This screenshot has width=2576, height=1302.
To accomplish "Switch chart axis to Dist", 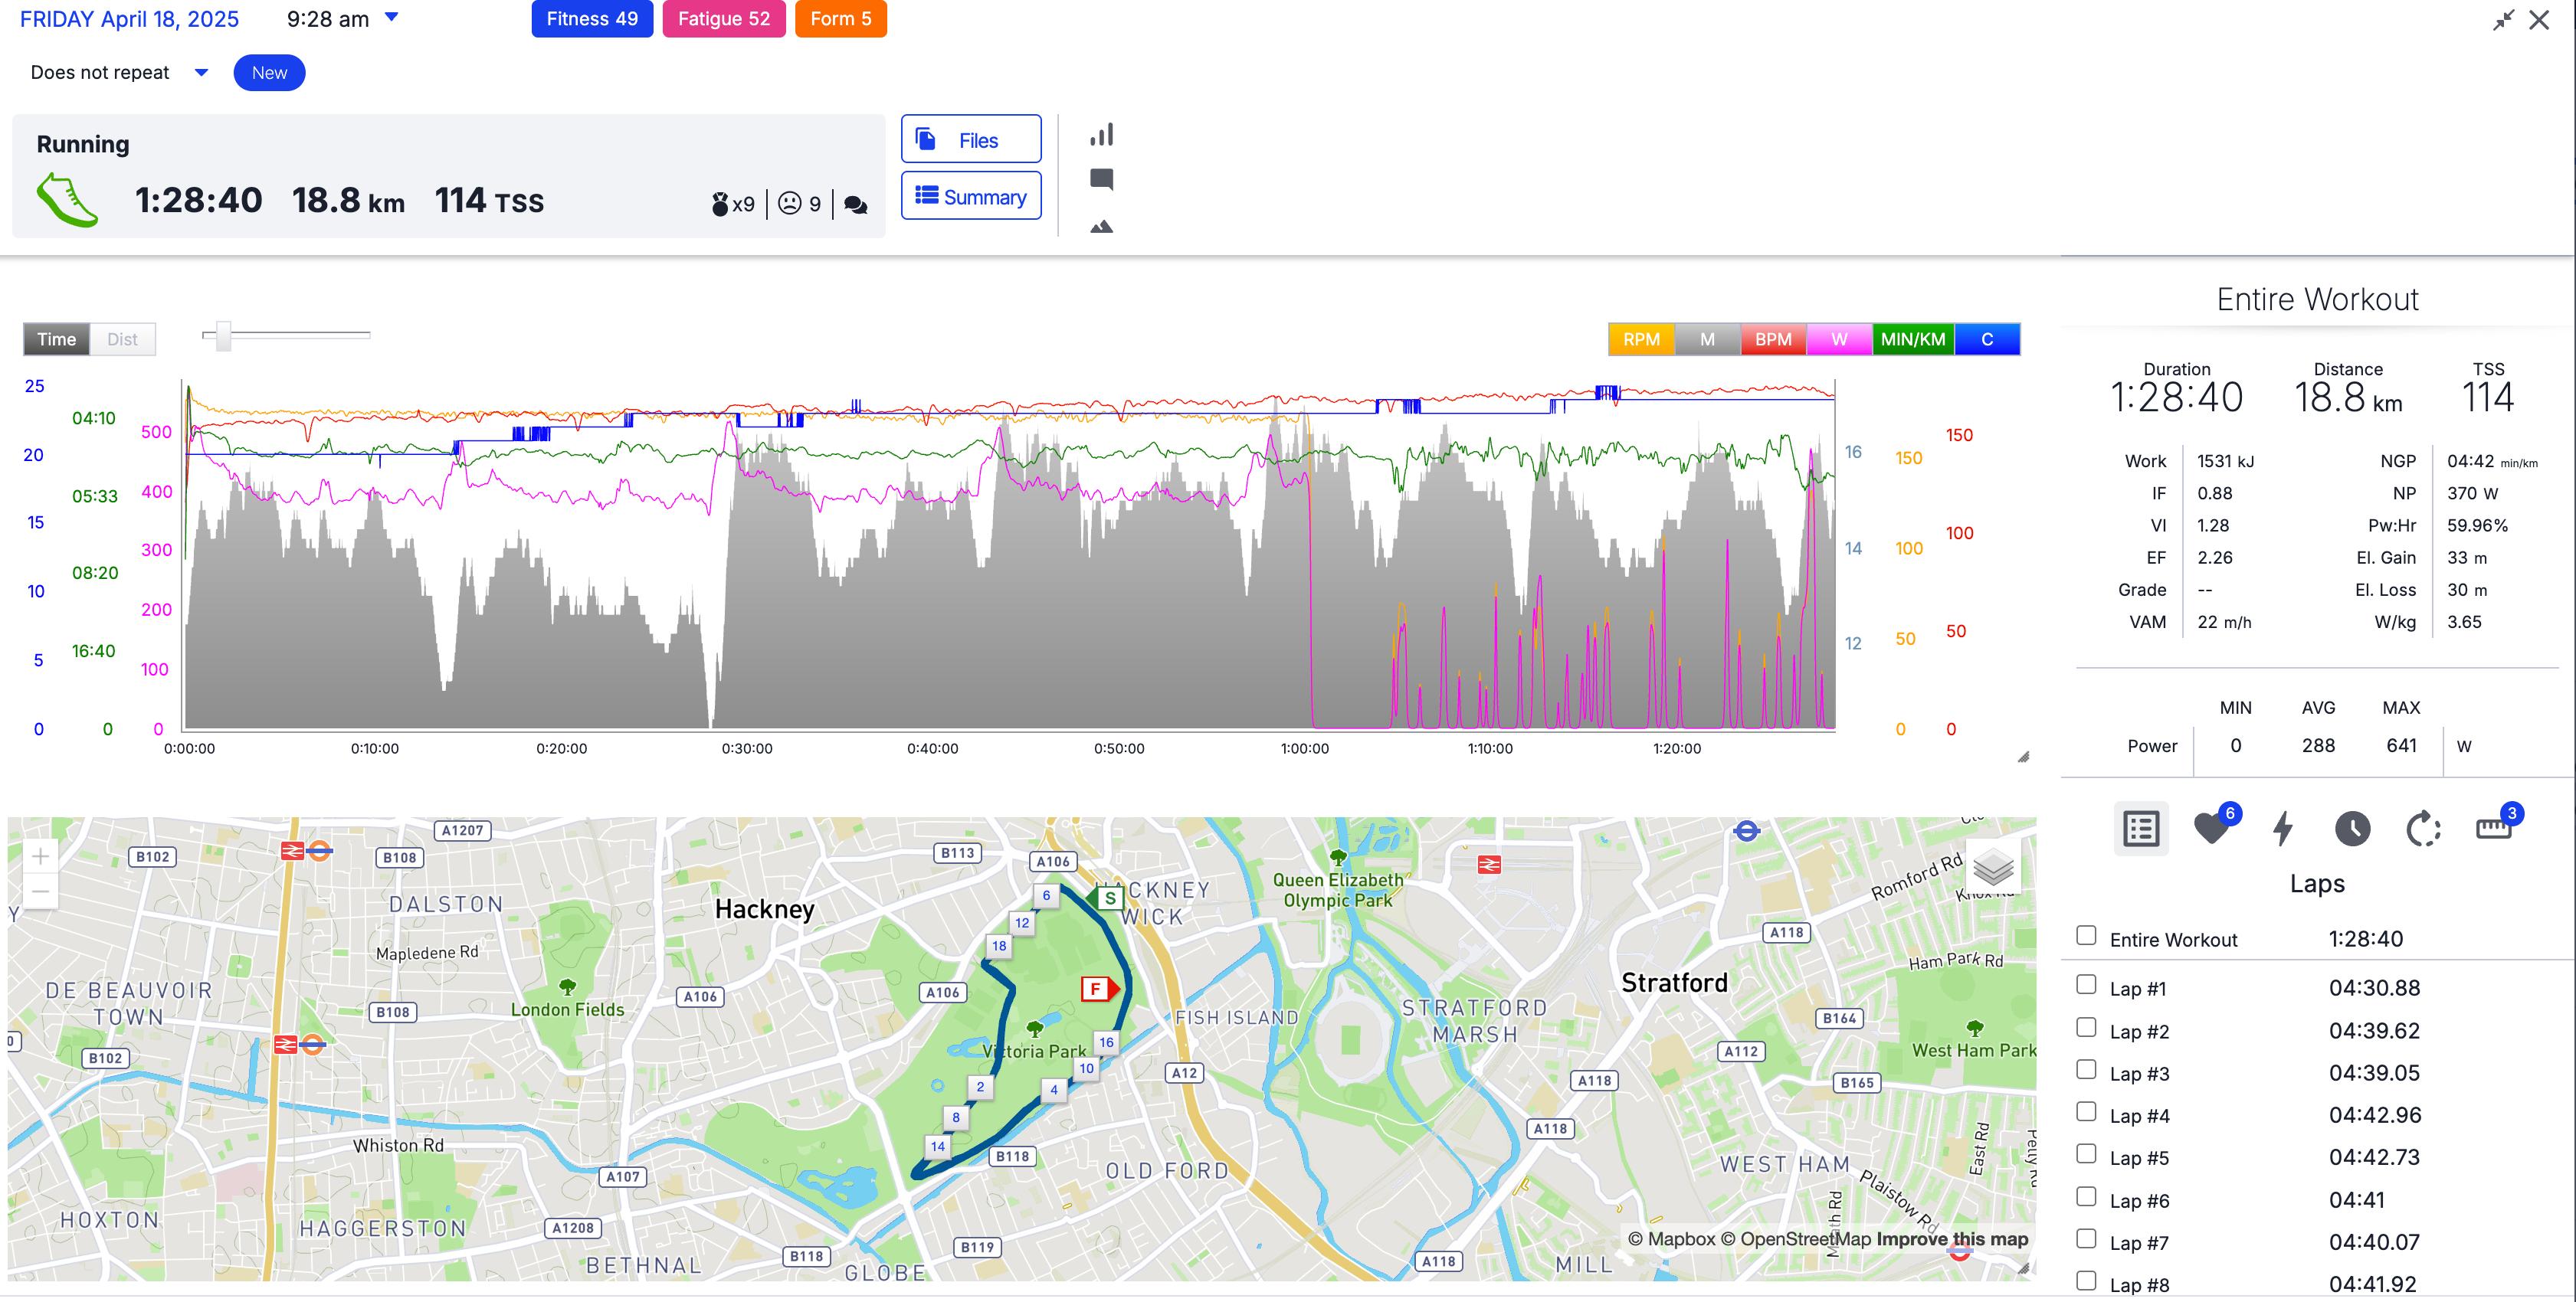I will pos(122,340).
